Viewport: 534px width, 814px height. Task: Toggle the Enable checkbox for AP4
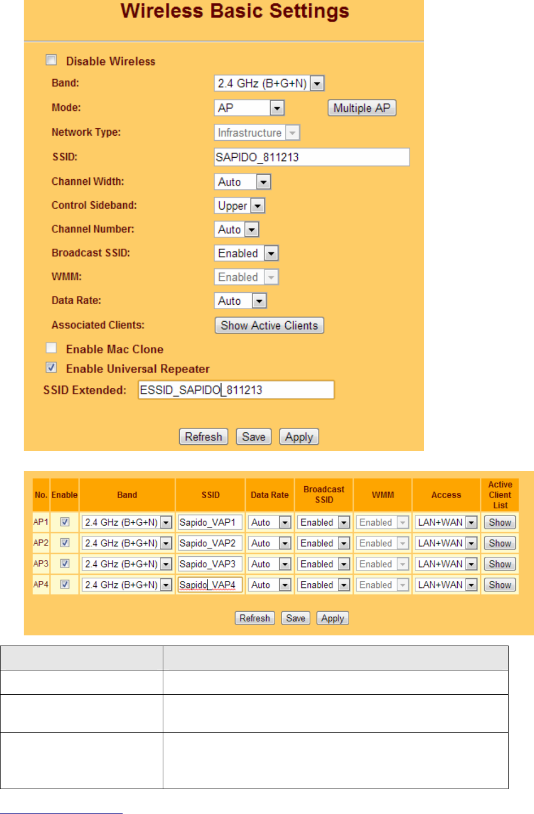[65, 585]
